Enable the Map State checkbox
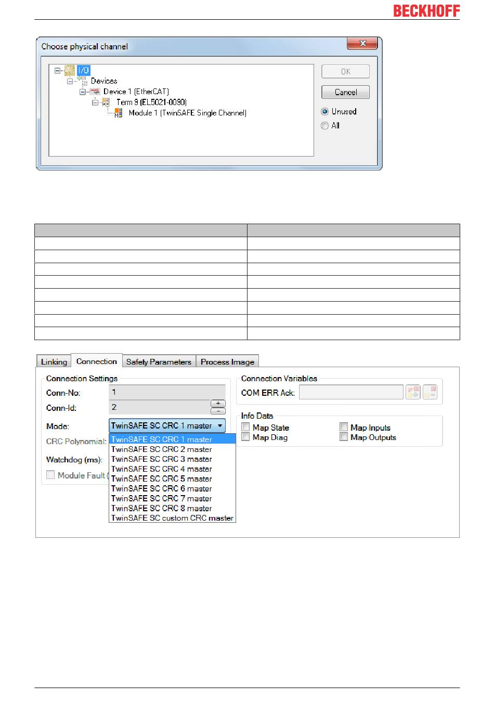 246,427
